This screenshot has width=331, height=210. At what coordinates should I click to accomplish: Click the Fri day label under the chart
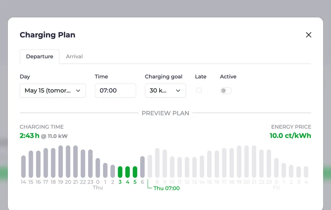[x=276, y=188]
